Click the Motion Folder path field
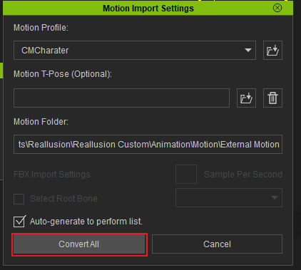Screen dimensions: 301x270 point(148,145)
